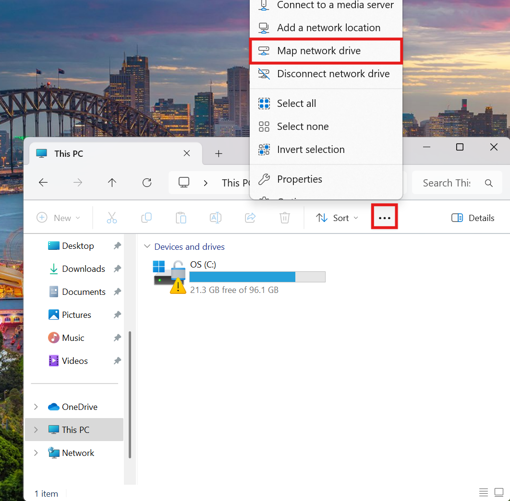
Task: Choose Select all from menu
Action: pyautogui.click(x=326, y=103)
